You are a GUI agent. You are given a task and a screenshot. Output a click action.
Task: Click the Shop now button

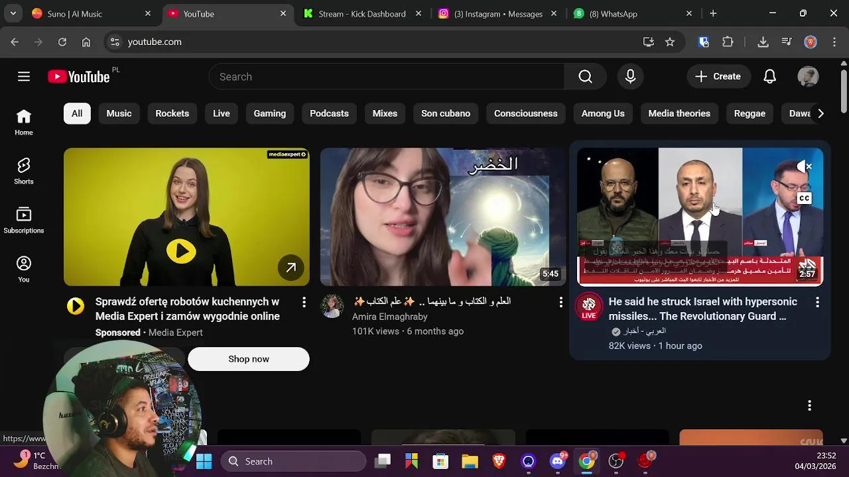click(249, 359)
